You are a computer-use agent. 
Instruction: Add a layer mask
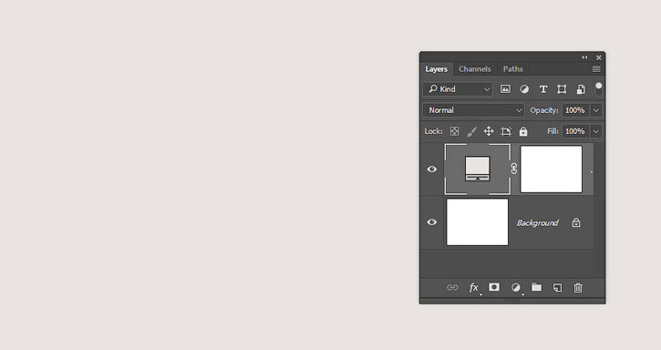pyautogui.click(x=494, y=287)
